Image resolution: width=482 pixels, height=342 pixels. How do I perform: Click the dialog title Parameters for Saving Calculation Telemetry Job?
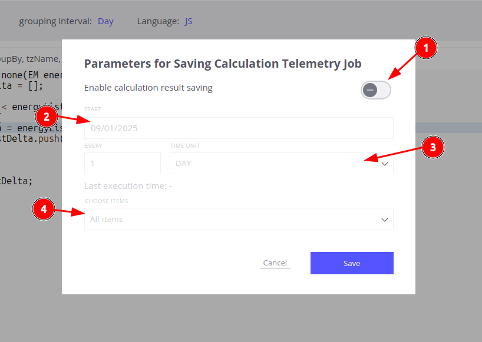click(x=223, y=64)
